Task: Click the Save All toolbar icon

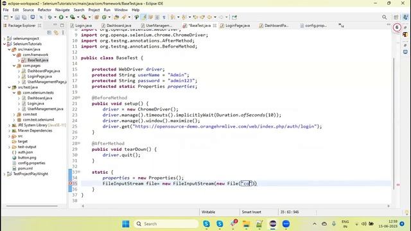Action: (24, 17)
